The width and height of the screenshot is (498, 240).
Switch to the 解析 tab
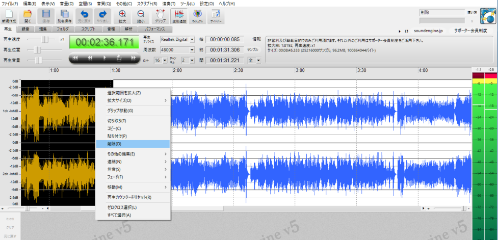[128, 29]
